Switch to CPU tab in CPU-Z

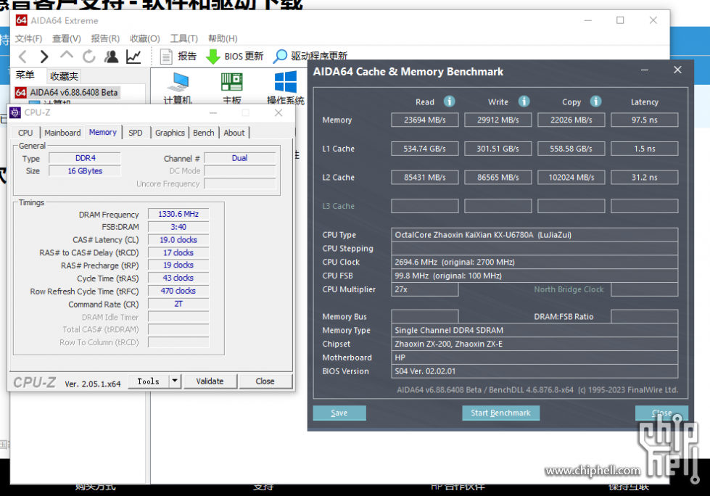[x=25, y=133]
